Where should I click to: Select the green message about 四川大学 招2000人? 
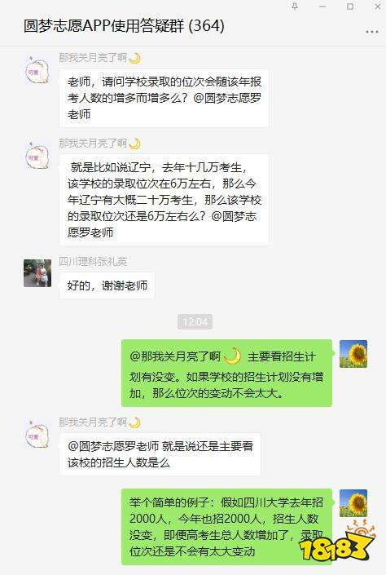coord(226,527)
